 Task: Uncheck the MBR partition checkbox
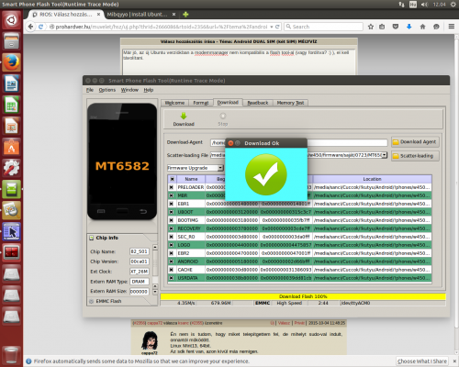coord(172,195)
